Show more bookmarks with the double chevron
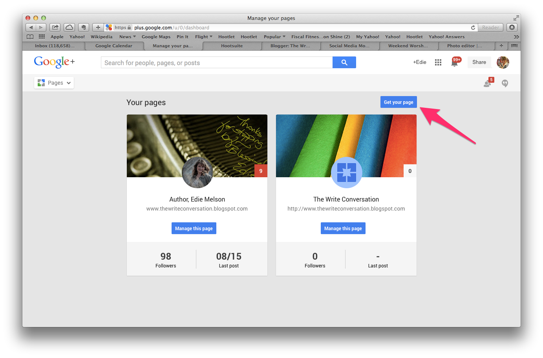This screenshot has height=358, width=543. coord(516,37)
